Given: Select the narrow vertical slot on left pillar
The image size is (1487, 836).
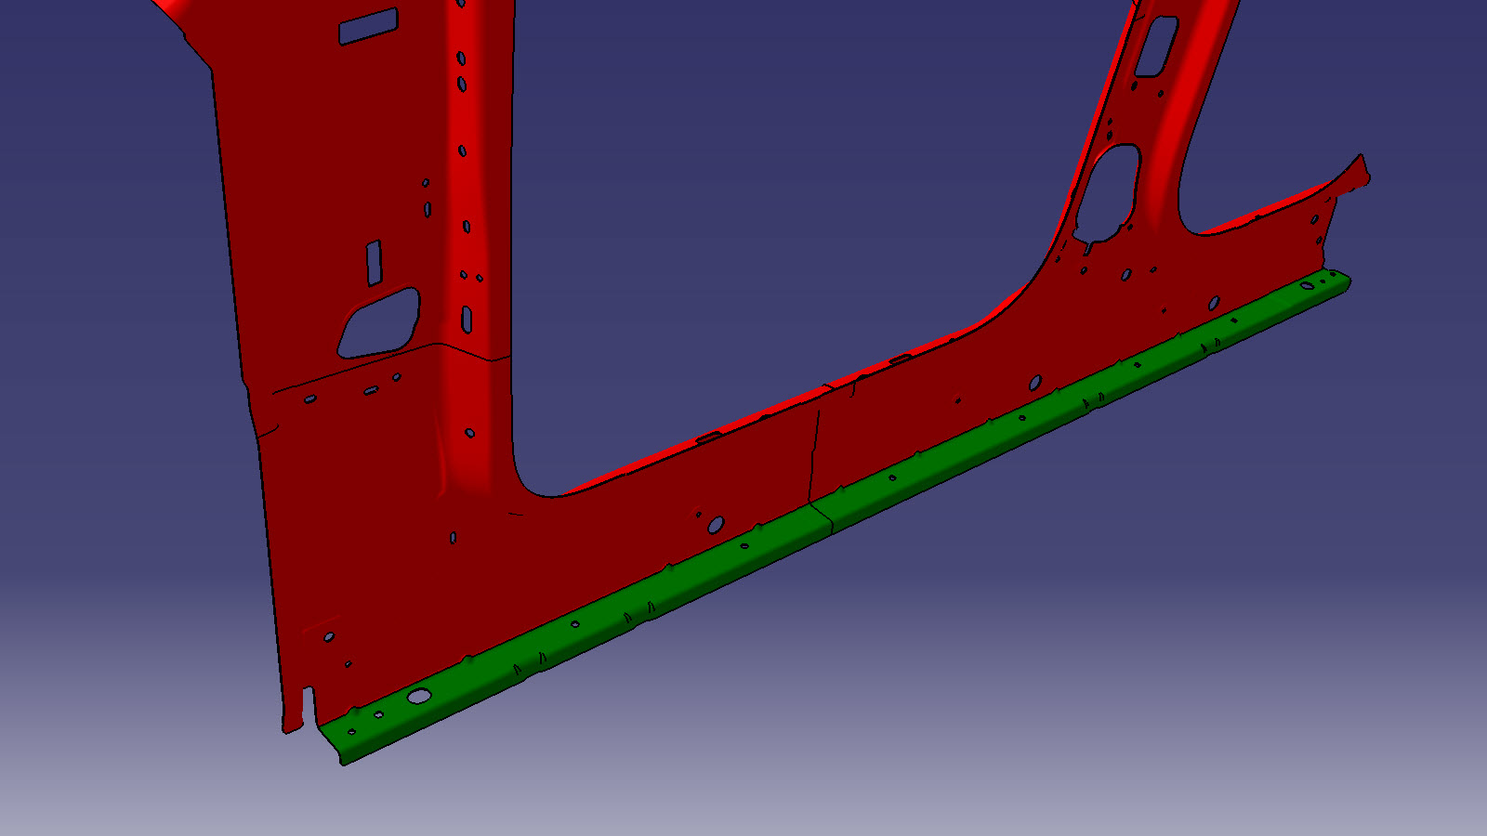Looking at the screenshot, I should tap(374, 262).
